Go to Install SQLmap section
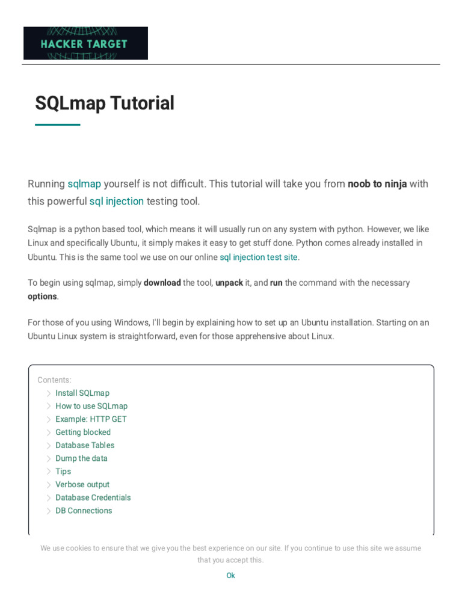This screenshot has width=462, height=616. click(82, 393)
